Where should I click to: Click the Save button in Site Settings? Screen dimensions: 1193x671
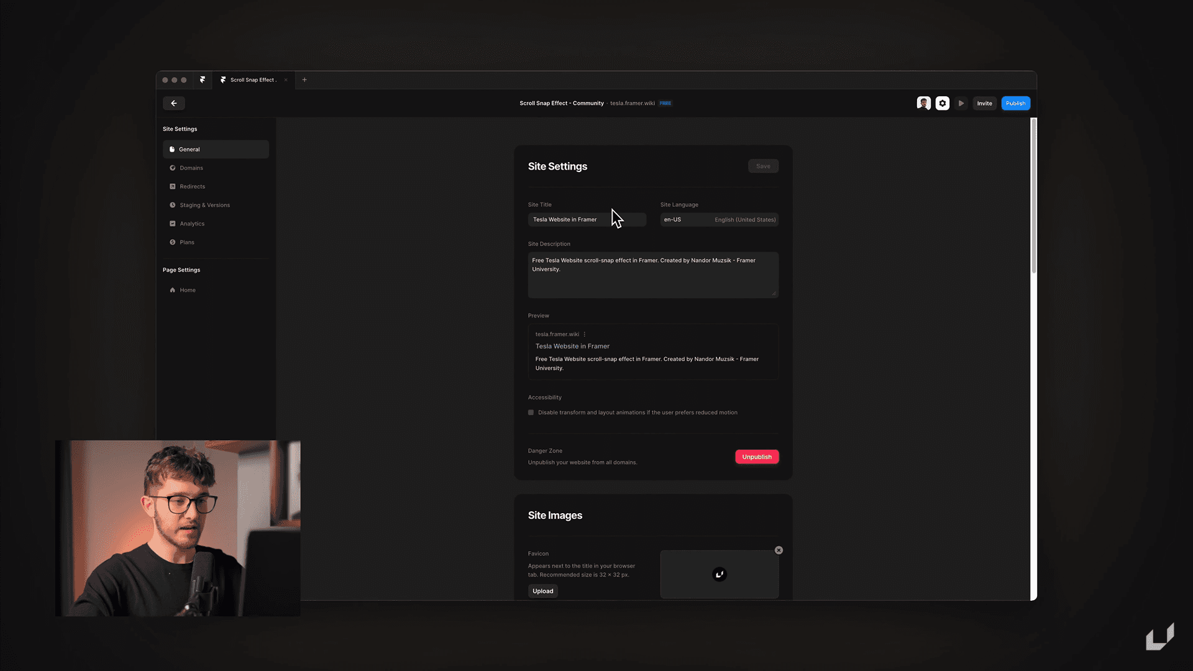tap(763, 167)
